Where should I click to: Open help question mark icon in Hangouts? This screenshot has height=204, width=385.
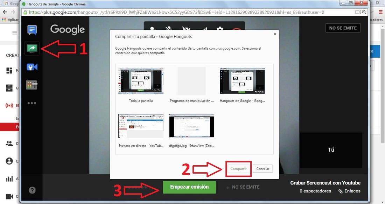point(32,190)
